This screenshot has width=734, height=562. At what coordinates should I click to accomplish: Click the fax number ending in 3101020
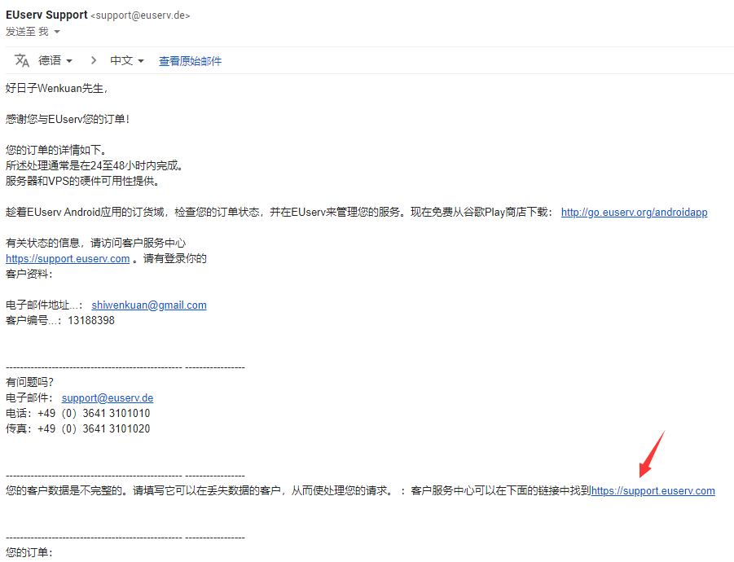[94, 428]
